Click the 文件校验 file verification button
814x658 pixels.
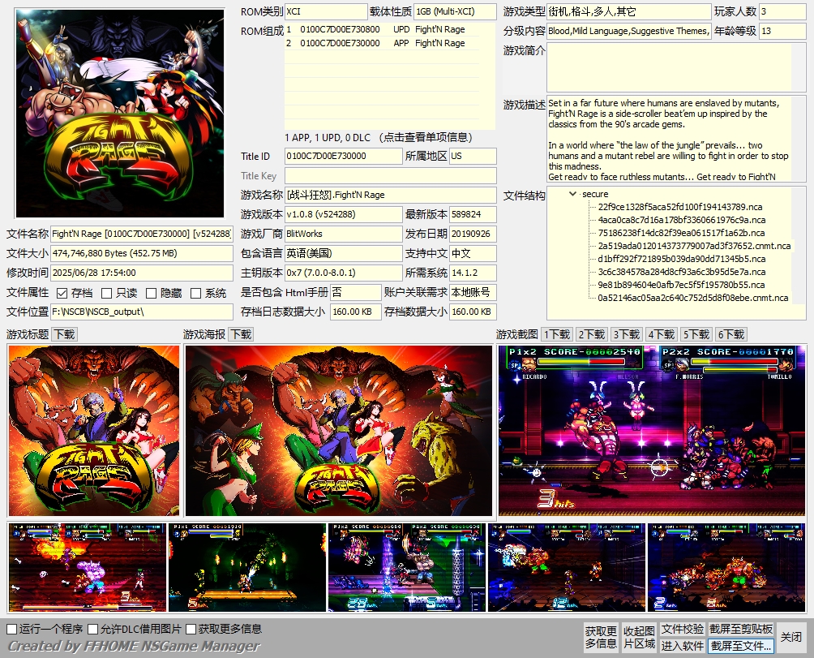[682, 629]
